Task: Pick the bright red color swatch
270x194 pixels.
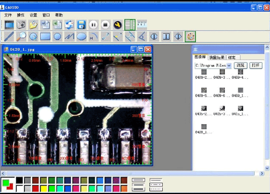Action: click(36, 189)
